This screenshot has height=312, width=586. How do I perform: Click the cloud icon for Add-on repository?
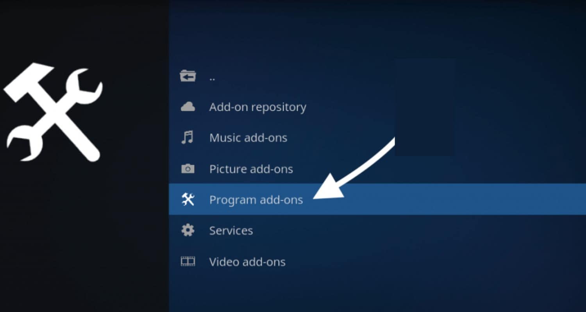pyautogui.click(x=188, y=106)
